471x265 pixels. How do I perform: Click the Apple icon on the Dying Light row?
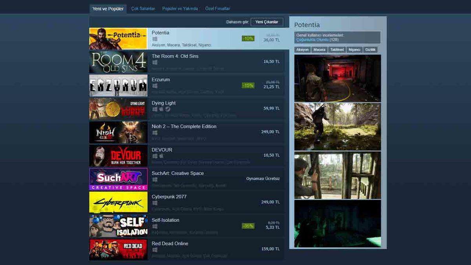point(161,110)
